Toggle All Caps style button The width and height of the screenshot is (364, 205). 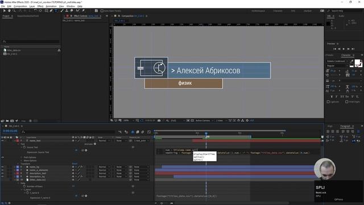[342, 97]
